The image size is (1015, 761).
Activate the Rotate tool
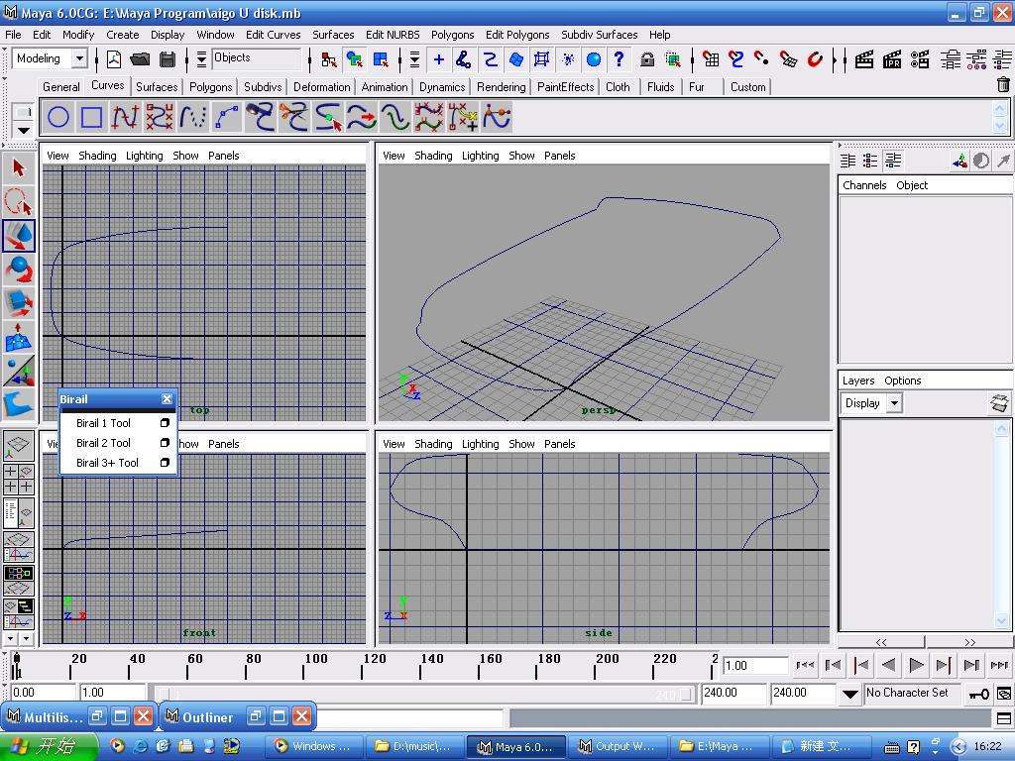(18, 270)
